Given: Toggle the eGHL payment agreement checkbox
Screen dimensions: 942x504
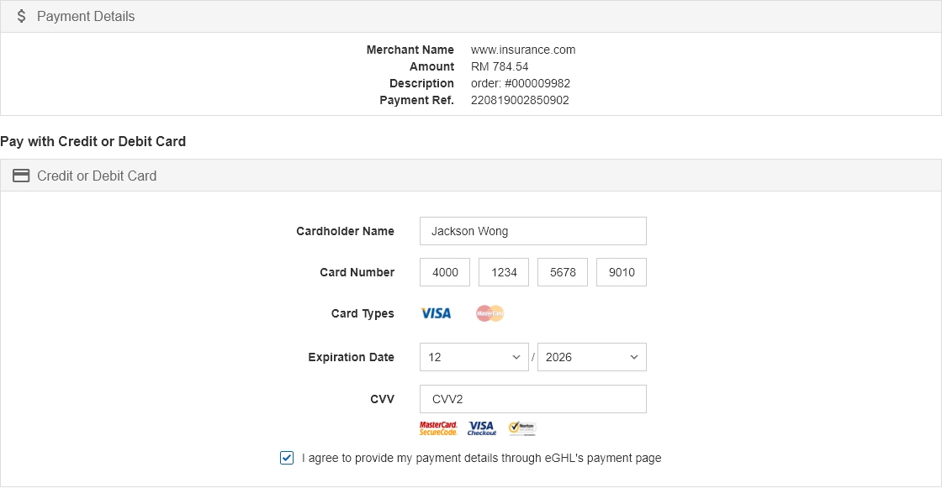Looking at the screenshot, I should point(287,458).
